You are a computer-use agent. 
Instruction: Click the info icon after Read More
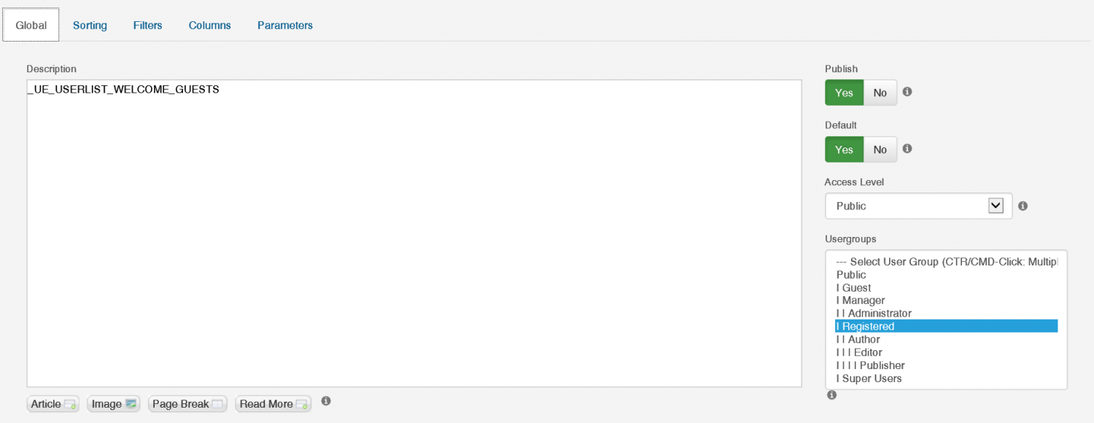coord(326,401)
